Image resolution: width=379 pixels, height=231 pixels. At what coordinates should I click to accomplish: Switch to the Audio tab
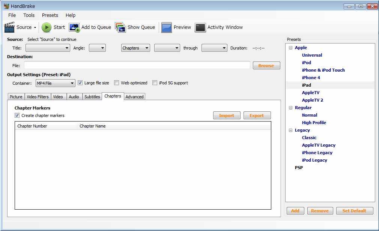click(x=74, y=97)
